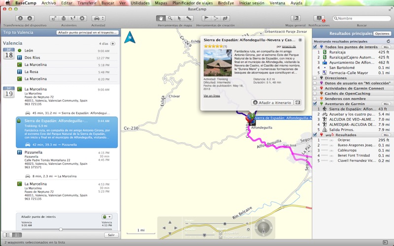Uncheck Todos los puntos de interés

click(x=315, y=47)
